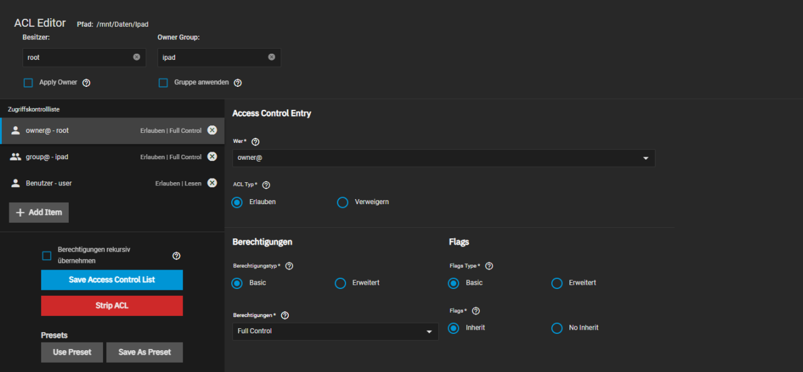The image size is (803, 372).
Task: Clear the Owner Group field with its X icon
Action: (271, 57)
